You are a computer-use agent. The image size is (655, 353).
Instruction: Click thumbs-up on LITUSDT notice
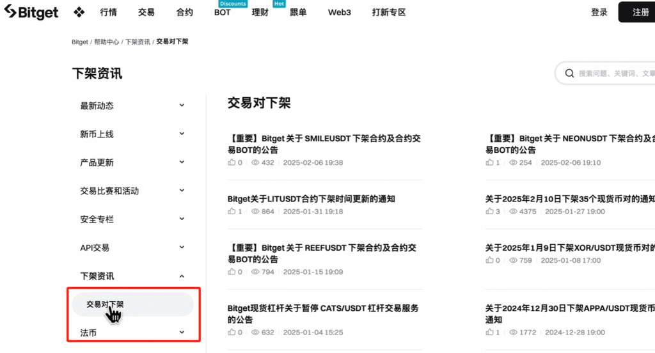click(232, 212)
